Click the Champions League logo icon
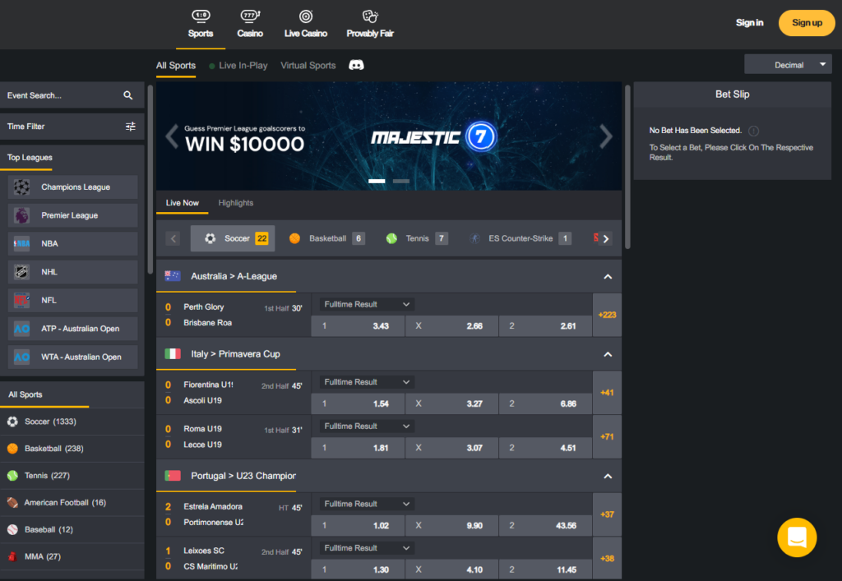This screenshot has height=581, width=842. (21, 187)
